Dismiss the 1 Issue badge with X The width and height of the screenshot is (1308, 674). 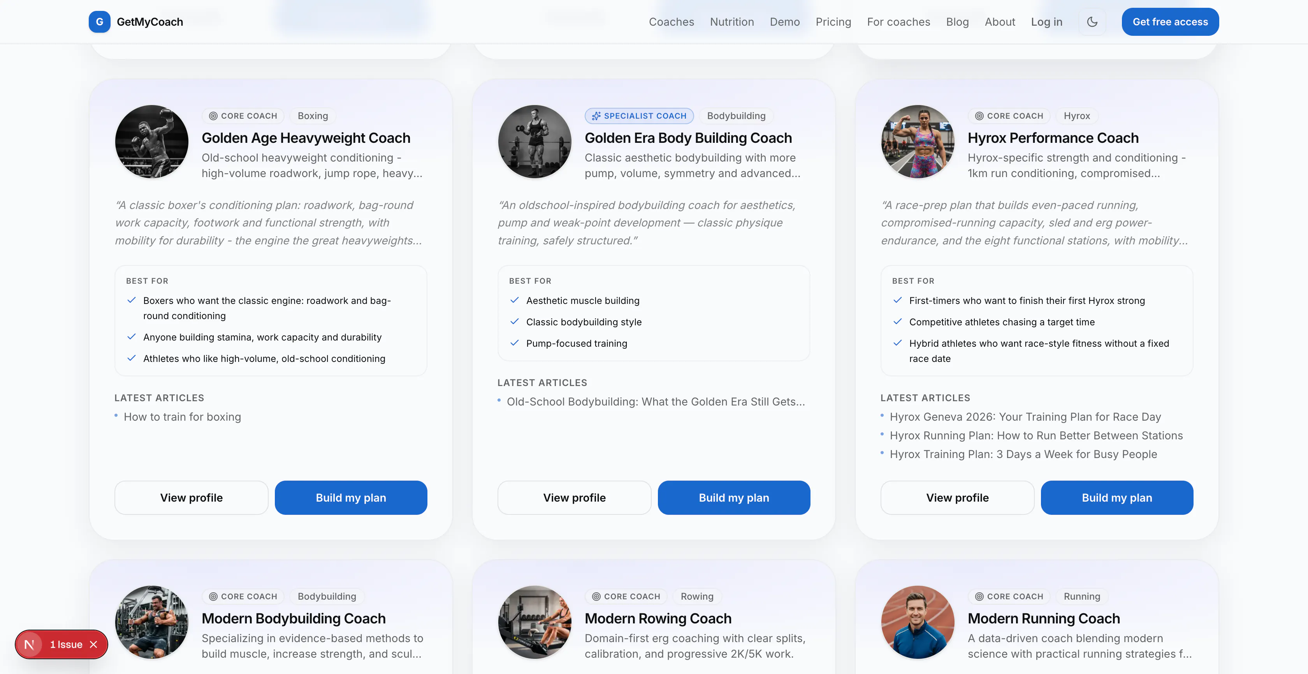tap(93, 644)
